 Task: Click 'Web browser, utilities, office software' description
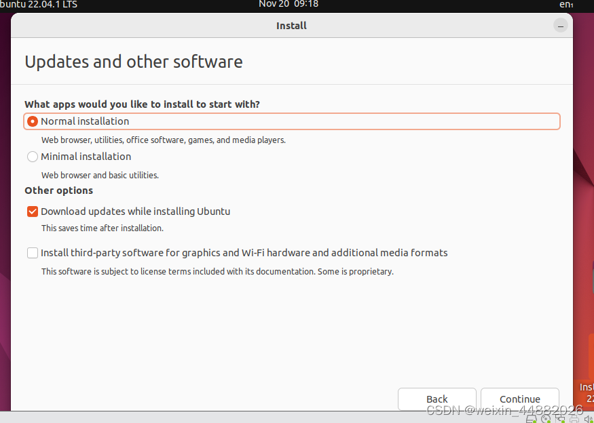pos(164,140)
